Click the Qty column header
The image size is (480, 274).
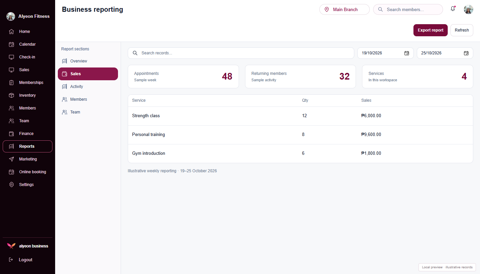(305, 100)
